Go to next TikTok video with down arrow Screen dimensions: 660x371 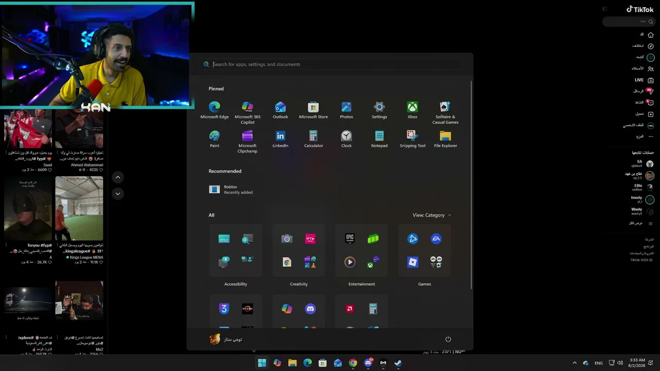pyautogui.click(x=118, y=194)
